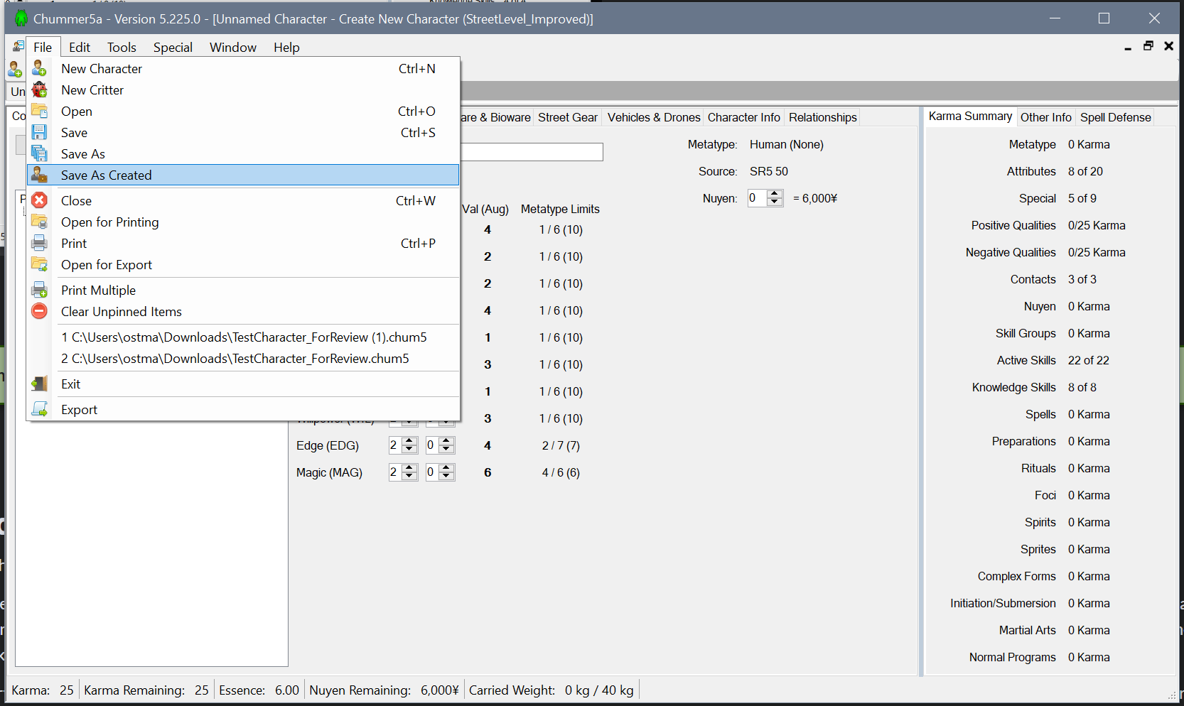Click the Nuyen karma input field
1184x706 pixels.
758,198
